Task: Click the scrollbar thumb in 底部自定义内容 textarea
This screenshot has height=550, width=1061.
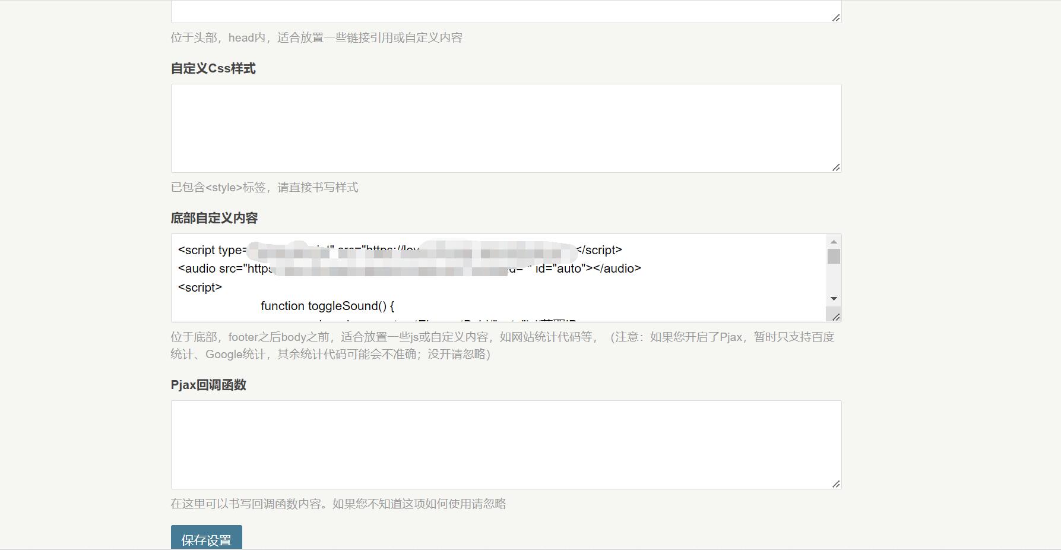Action: (x=834, y=256)
